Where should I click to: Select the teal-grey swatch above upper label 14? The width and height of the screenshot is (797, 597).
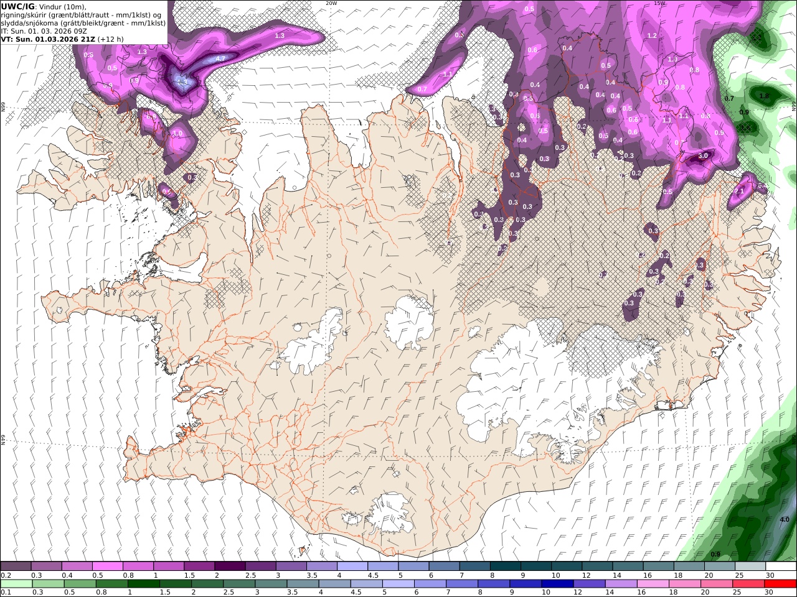pos(628,566)
